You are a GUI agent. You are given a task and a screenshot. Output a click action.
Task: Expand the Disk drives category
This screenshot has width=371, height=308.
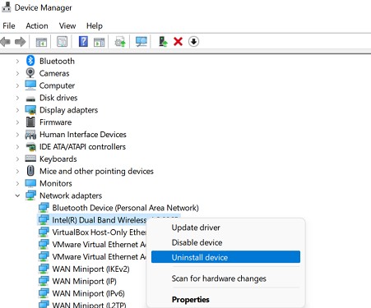pyautogui.click(x=17, y=98)
